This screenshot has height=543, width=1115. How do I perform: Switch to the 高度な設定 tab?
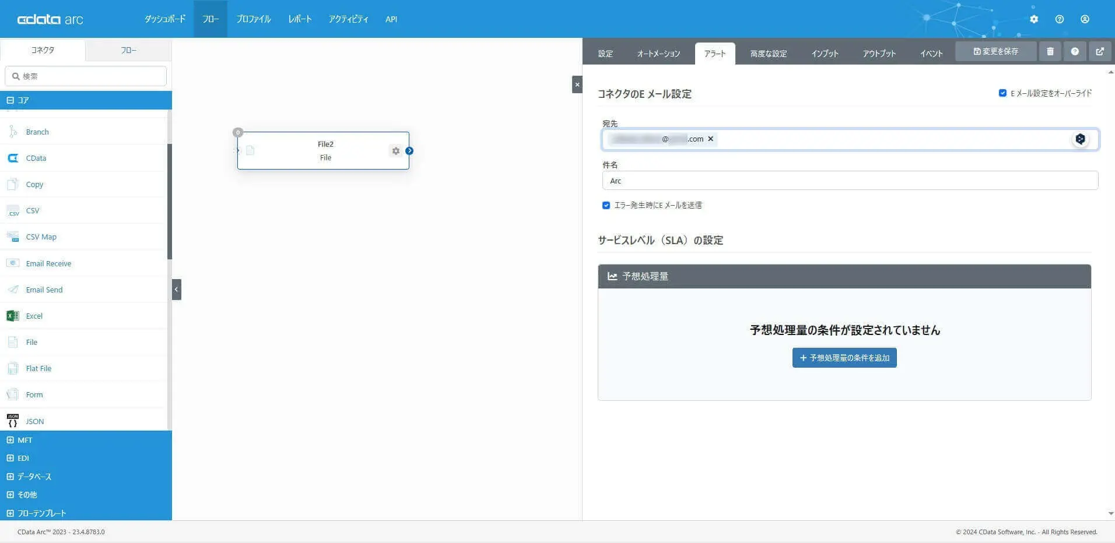point(769,54)
